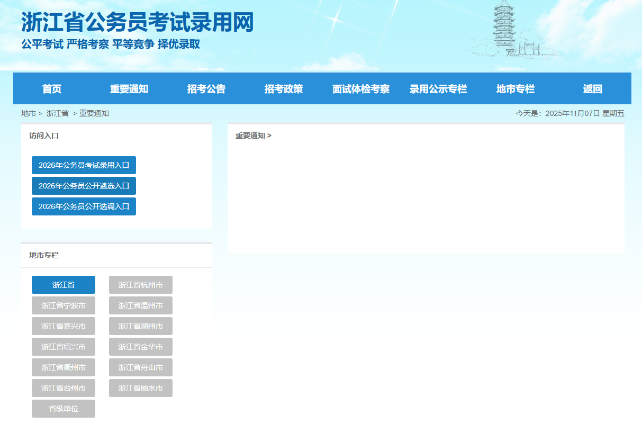Click the 浙江省公务员考试录用网 site title
Image resolution: width=642 pixels, height=424 pixels.
click(138, 22)
